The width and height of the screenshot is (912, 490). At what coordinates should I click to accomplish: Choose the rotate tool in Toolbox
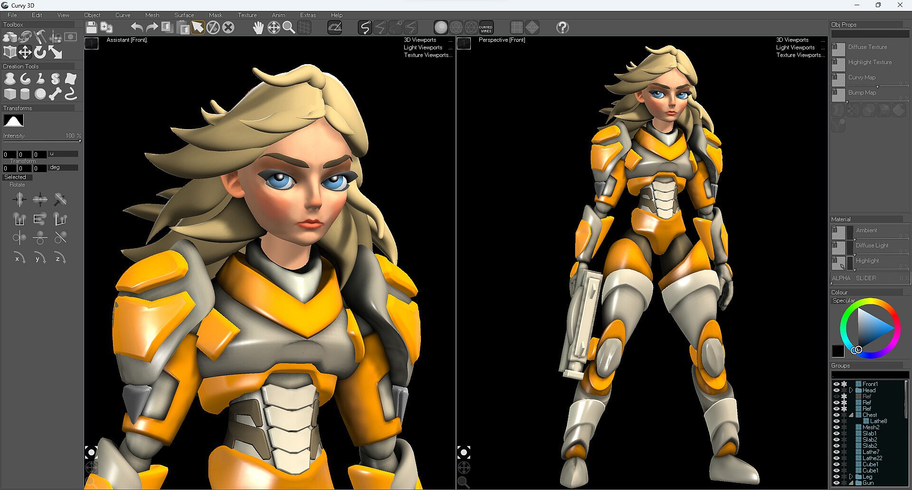[40, 52]
